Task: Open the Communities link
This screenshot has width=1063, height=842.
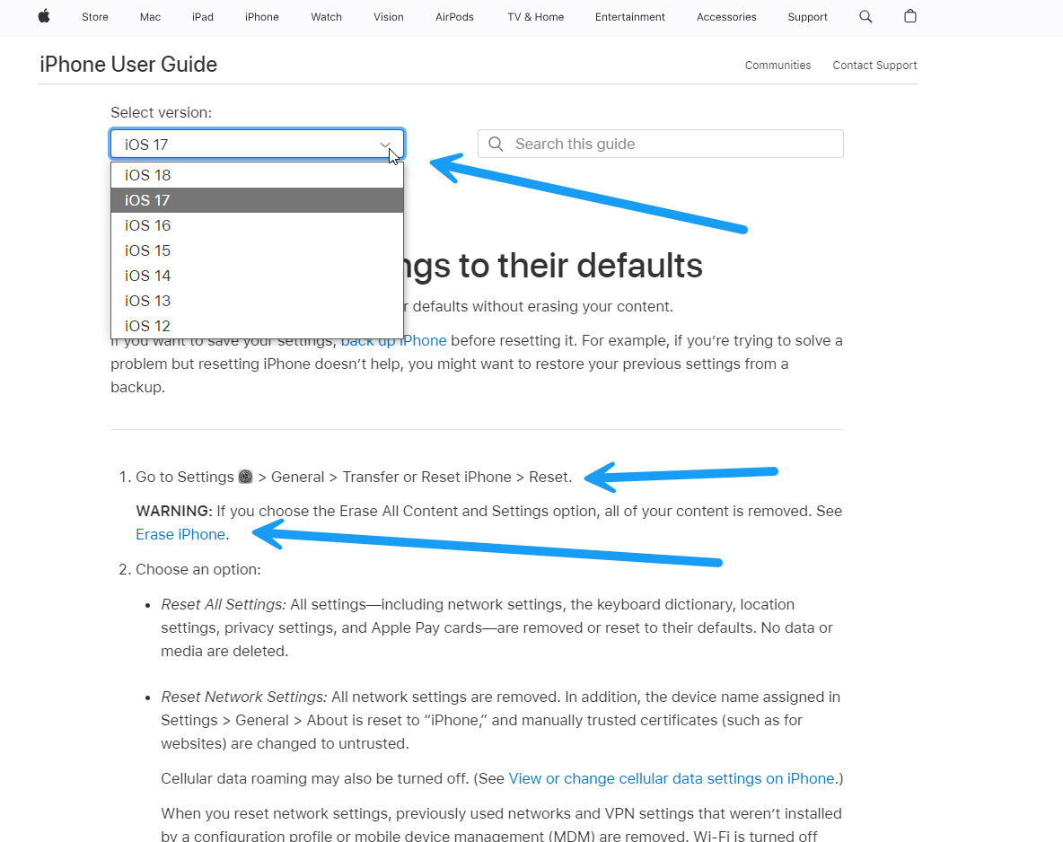Action: pyautogui.click(x=777, y=65)
